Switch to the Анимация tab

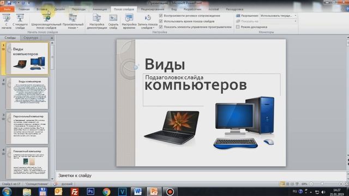pos(99,9)
